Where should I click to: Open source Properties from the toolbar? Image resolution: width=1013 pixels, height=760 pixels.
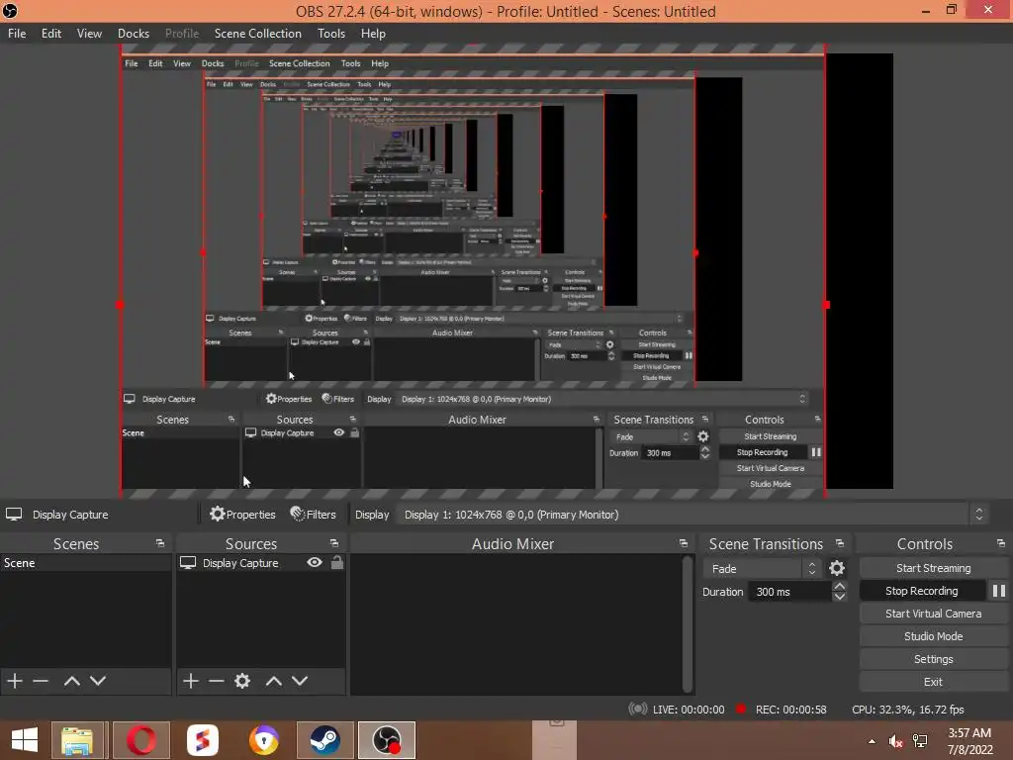tap(243, 515)
